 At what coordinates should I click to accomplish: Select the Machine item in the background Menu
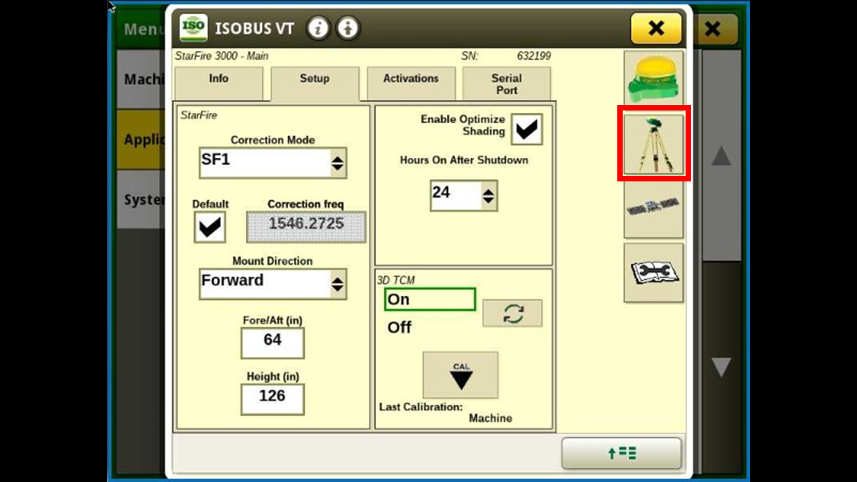[x=141, y=80]
